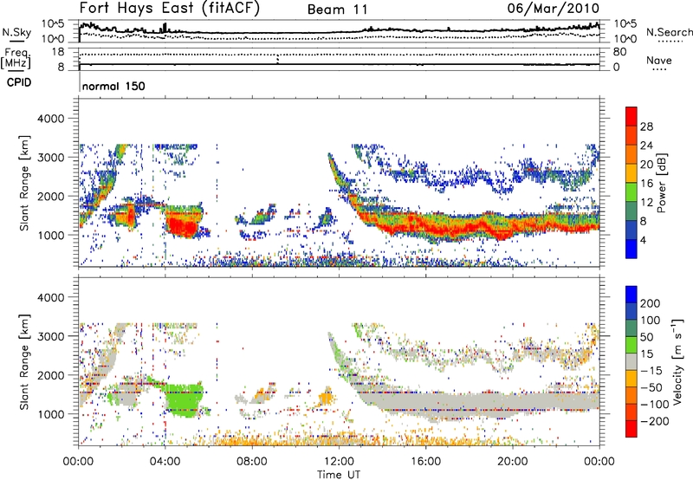Image resolution: width=693 pixels, height=480 pixels.
Task: Click the gray band of velocity colorbar
Action: 631,361
